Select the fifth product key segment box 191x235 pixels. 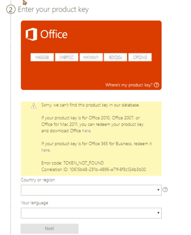click(140, 57)
